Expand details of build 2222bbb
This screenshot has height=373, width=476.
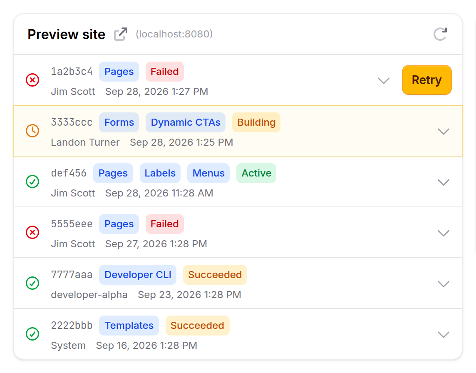click(444, 334)
